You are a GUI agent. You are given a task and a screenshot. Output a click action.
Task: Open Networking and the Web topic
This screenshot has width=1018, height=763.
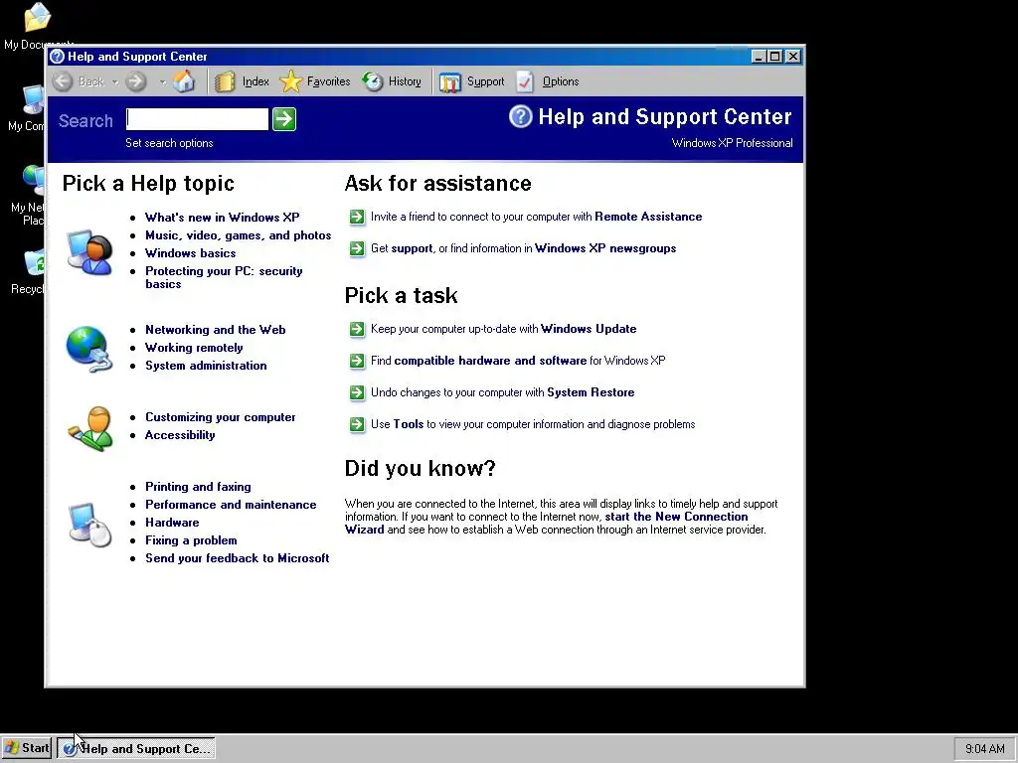(x=216, y=330)
